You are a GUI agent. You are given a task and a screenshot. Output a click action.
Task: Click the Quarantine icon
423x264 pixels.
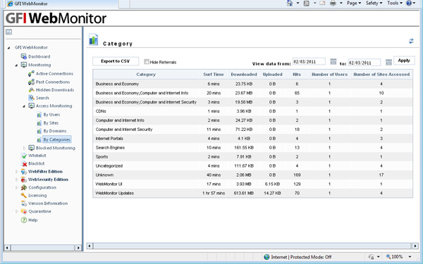pos(24,211)
